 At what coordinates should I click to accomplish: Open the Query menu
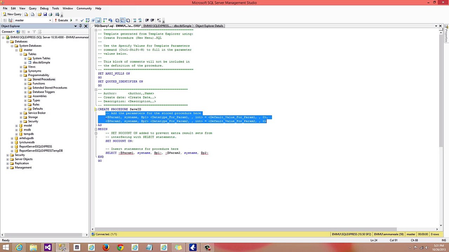coord(33,8)
